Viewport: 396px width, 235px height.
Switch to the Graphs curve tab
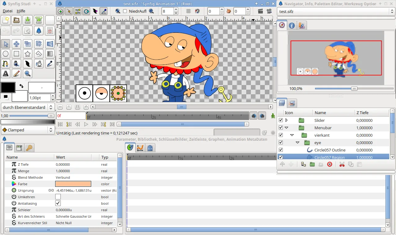pyautogui.click(x=140, y=148)
